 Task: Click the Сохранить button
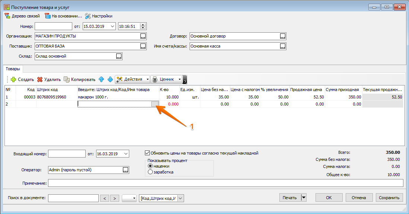point(389,198)
